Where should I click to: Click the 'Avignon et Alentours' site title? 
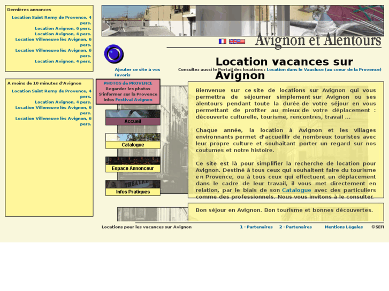point(318,41)
